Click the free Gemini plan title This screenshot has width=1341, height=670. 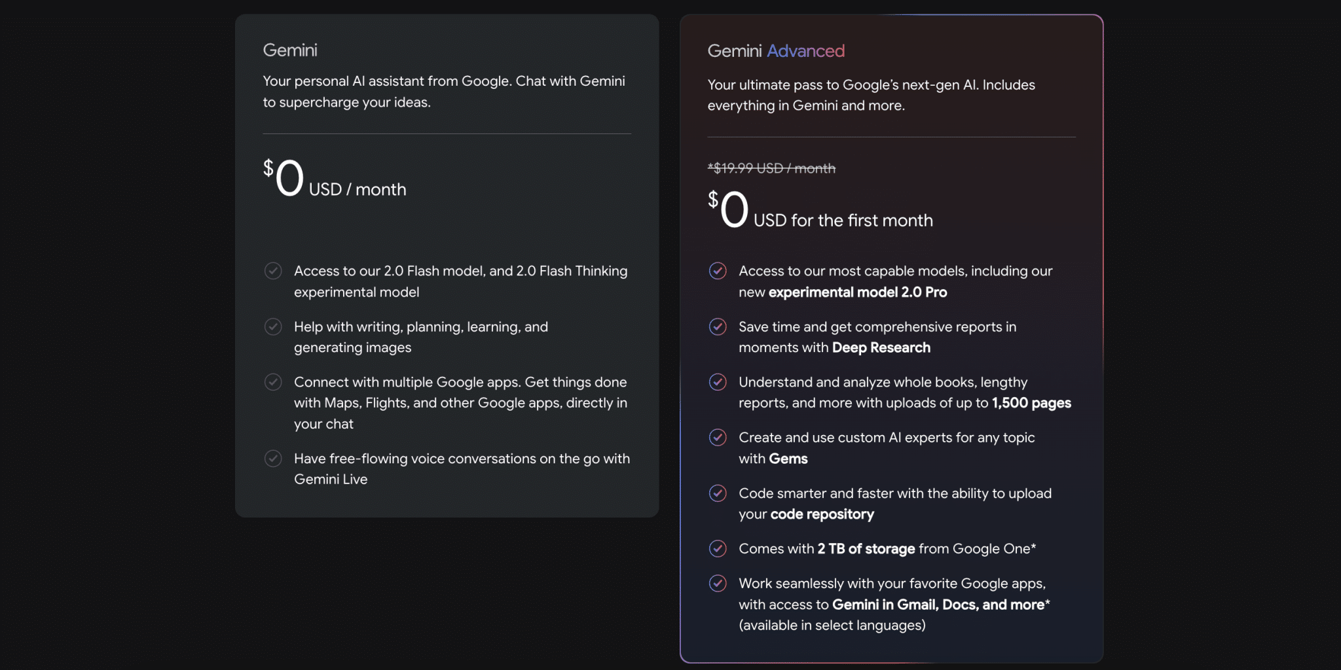290,50
